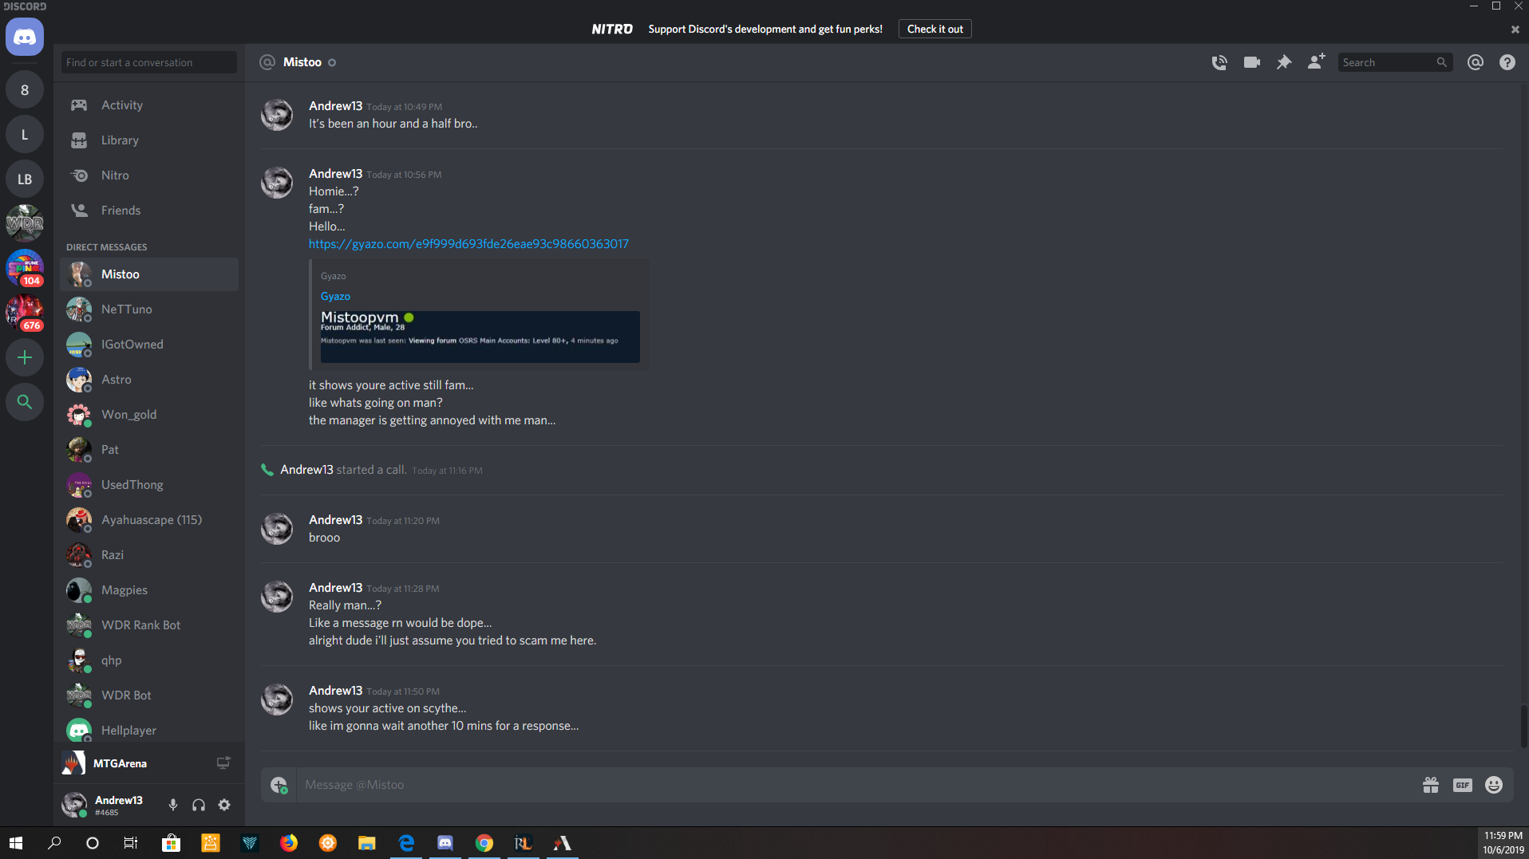
Task: Open the LB server
Action: (x=25, y=179)
